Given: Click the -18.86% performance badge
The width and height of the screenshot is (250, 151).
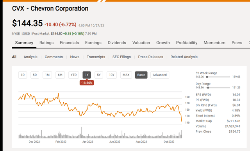Looking at the screenshot, I should point(87,83).
